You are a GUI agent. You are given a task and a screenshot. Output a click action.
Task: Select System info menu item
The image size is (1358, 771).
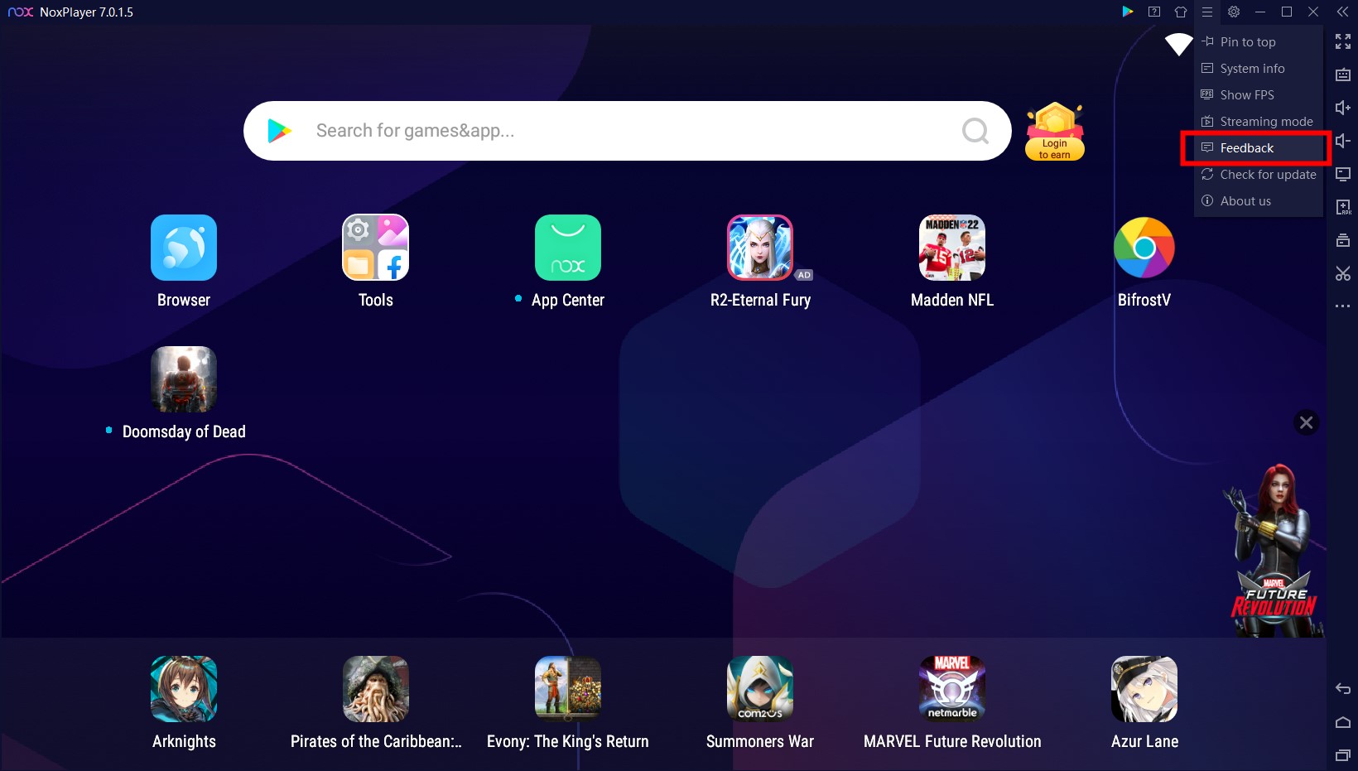[x=1259, y=68]
